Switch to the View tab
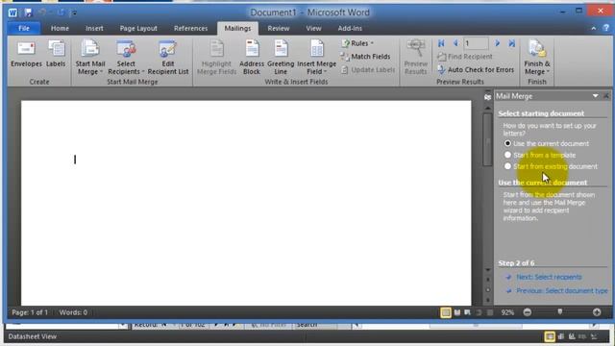The width and height of the screenshot is (615, 346). 313,28
